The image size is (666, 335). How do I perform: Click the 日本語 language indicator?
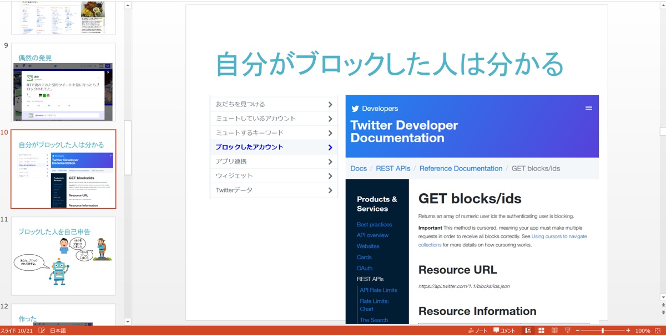pyautogui.click(x=58, y=331)
